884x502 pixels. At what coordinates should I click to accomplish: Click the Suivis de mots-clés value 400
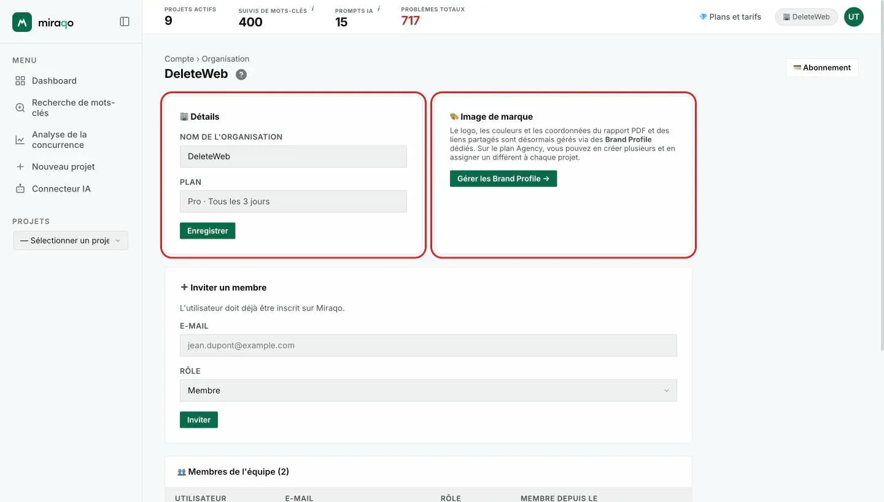click(250, 22)
